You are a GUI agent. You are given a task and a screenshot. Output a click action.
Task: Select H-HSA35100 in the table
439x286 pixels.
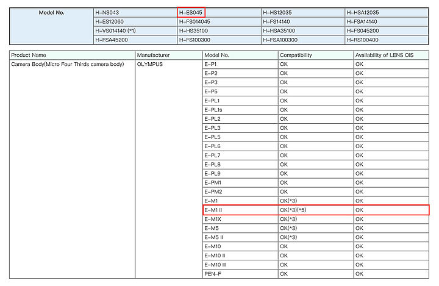click(303, 31)
